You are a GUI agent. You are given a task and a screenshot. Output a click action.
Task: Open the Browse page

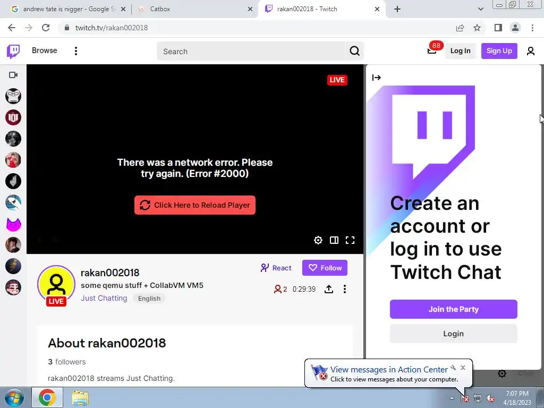click(x=45, y=50)
